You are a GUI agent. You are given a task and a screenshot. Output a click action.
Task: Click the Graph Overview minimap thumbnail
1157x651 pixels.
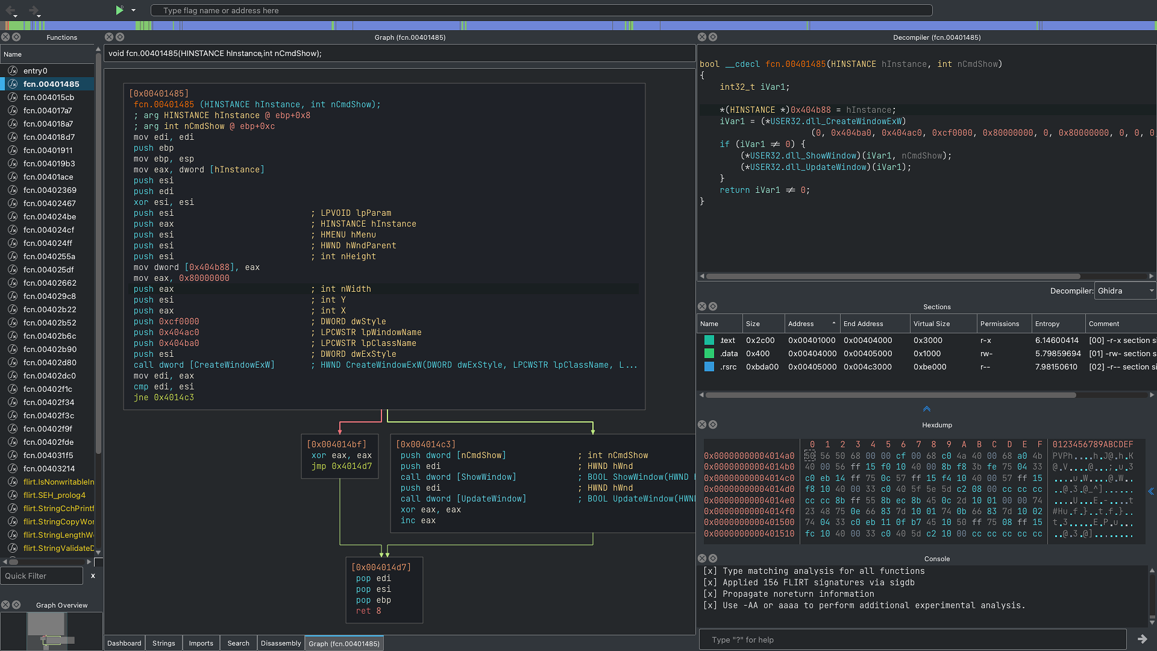pos(52,631)
